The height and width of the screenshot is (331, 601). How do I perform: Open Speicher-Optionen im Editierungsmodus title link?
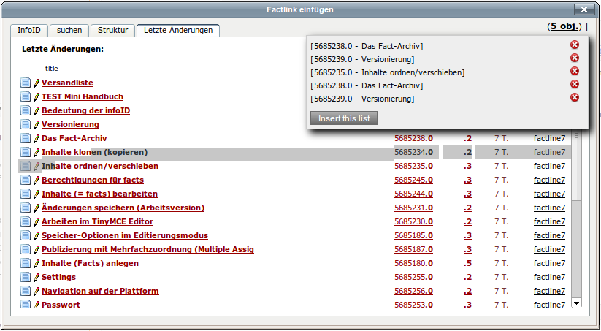[x=125, y=235]
